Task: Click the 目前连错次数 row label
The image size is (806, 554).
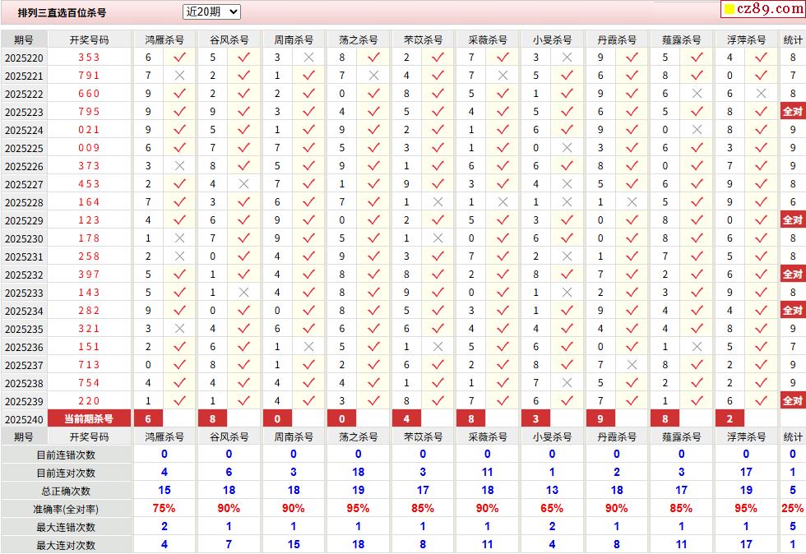Action: click(x=66, y=455)
